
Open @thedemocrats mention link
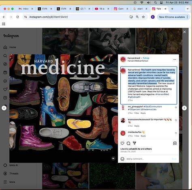tap(149, 109)
